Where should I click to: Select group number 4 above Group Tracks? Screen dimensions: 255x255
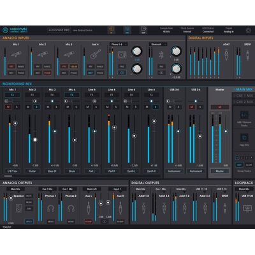point(251,157)
